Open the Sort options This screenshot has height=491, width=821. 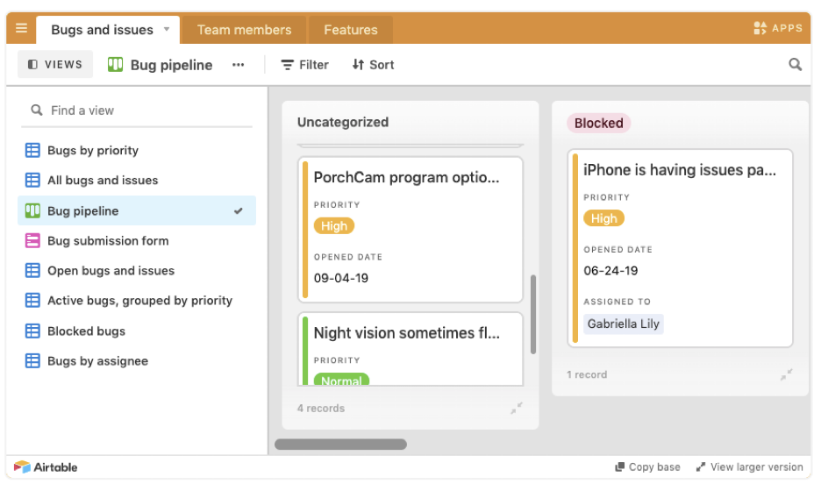point(373,65)
